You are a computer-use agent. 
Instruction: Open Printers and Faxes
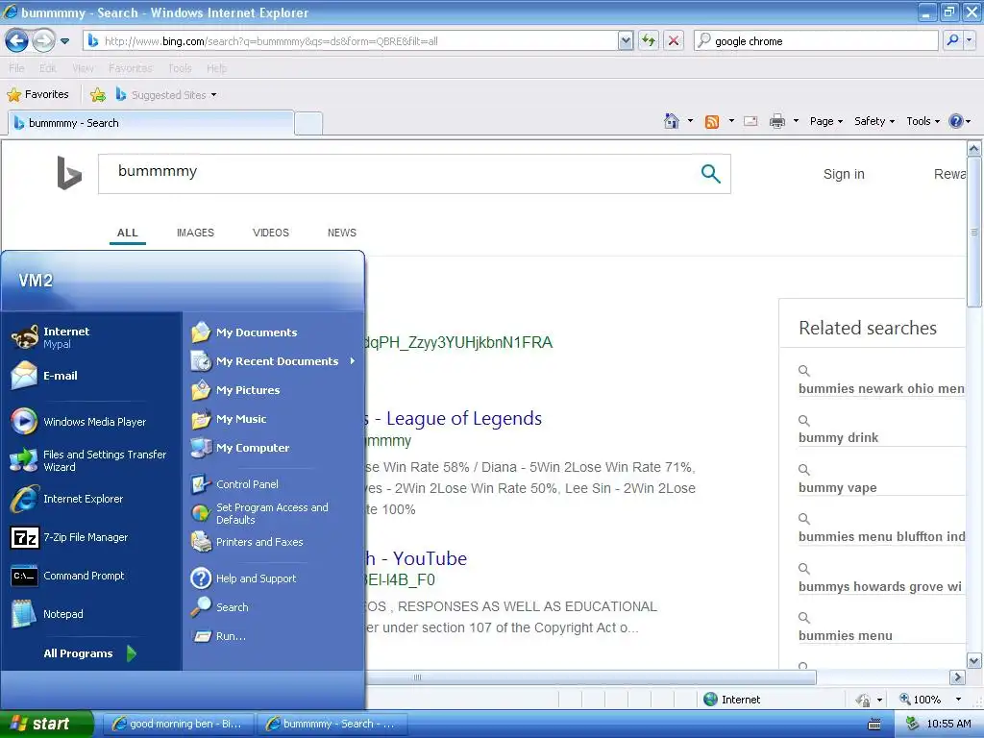coord(274,542)
